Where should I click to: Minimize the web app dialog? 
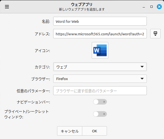tap(144, 7)
